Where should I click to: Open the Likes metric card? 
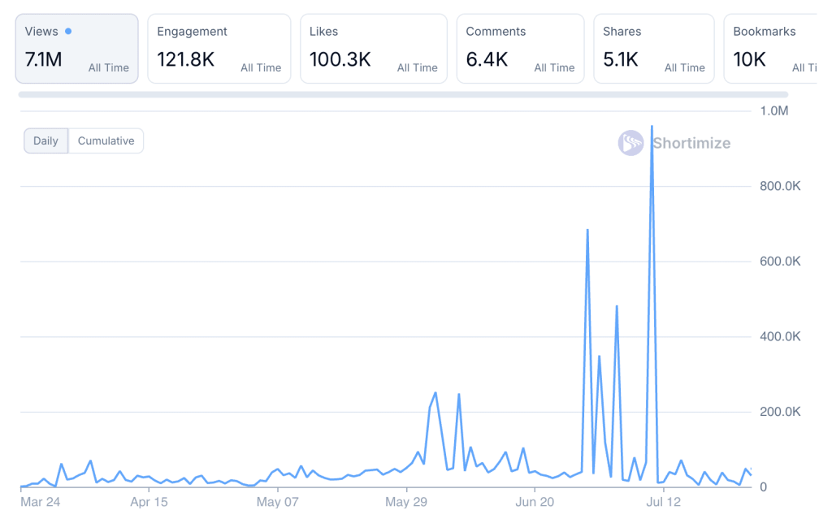click(373, 49)
